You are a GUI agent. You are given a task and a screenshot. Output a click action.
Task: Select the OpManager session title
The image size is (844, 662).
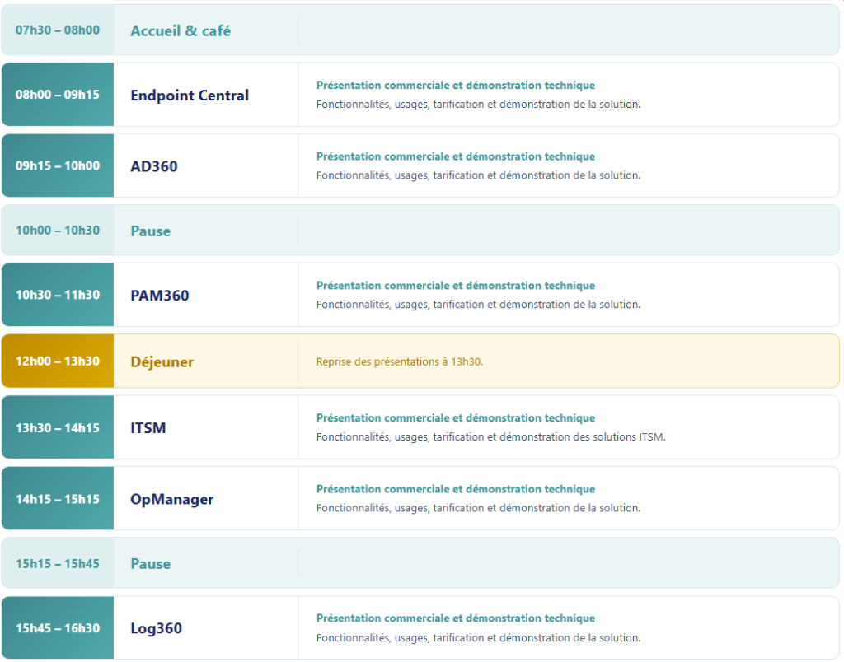coord(172,500)
